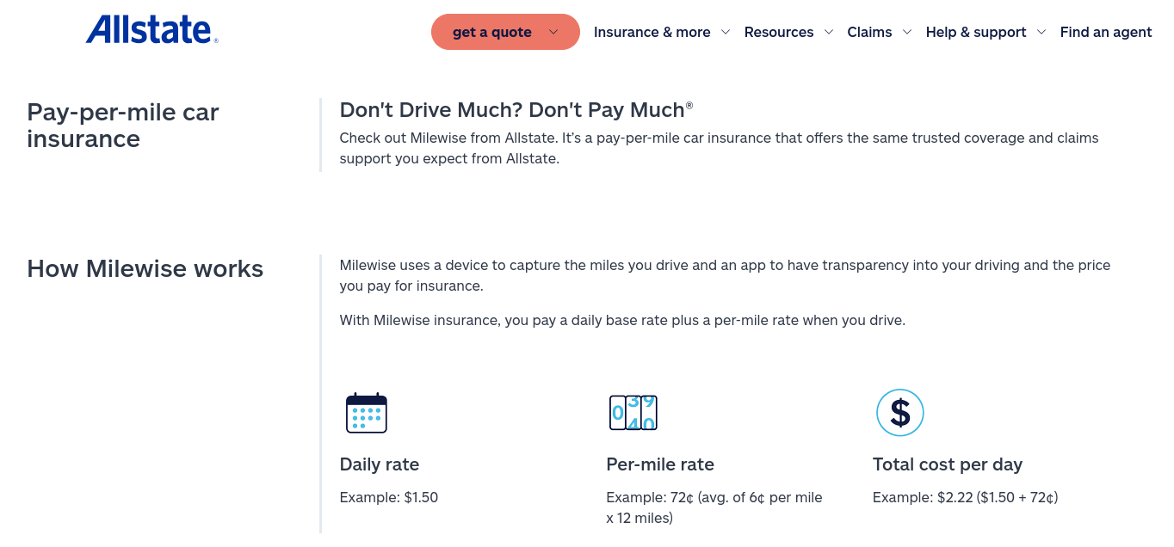Image resolution: width=1174 pixels, height=547 pixels.
Task: Click the Total cost per day label
Action: click(948, 464)
